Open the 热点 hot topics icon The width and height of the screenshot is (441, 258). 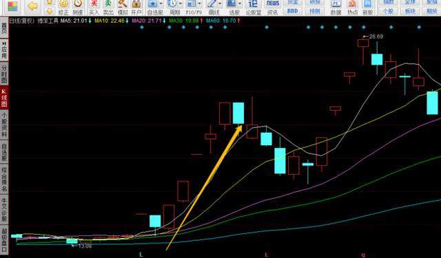click(352, 8)
